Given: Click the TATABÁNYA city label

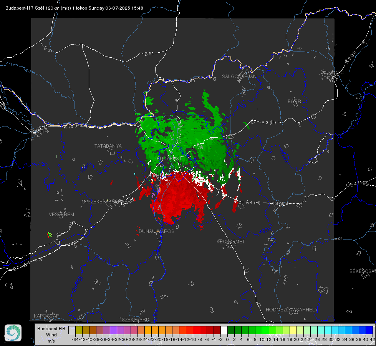Looking at the screenshot, I should [108, 146].
